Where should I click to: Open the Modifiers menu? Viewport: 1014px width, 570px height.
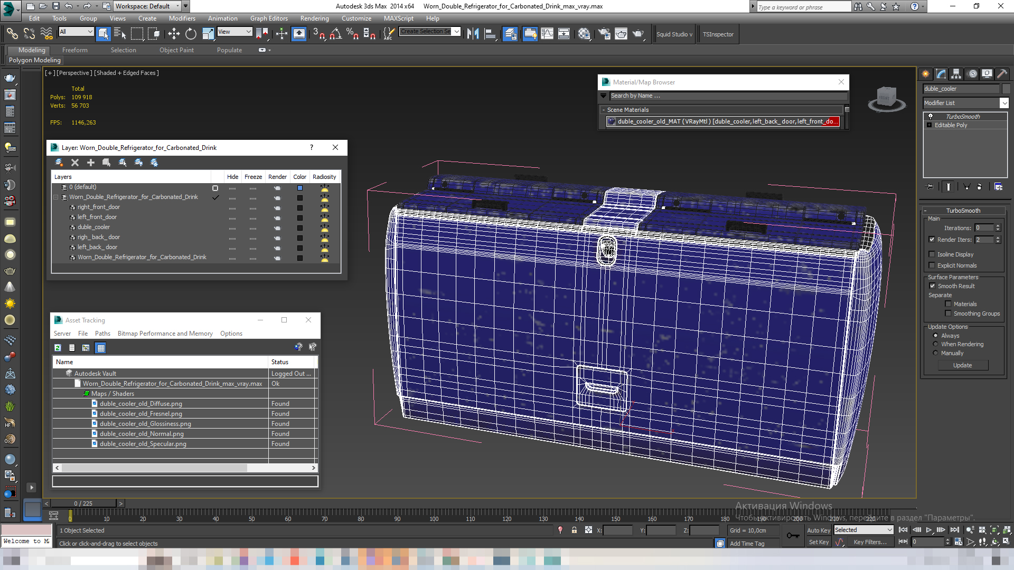(182, 18)
